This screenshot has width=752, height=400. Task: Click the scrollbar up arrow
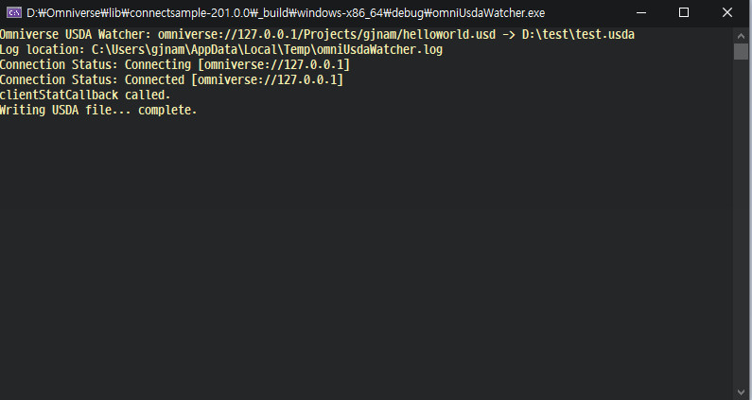click(741, 35)
